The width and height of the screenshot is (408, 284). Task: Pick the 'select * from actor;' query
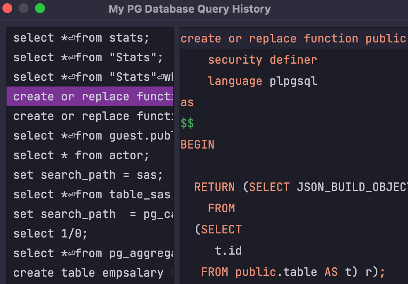coord(82,155)
